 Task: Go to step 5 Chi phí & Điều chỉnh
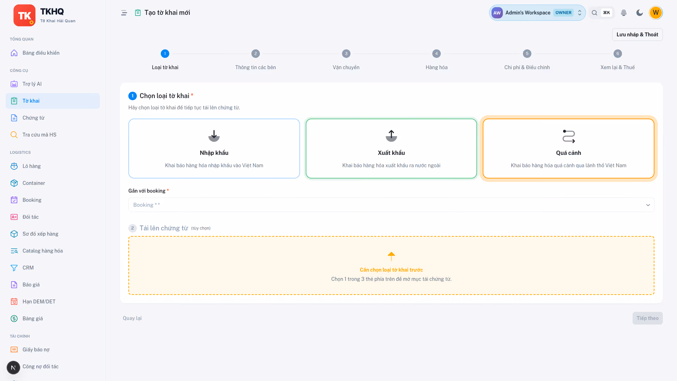click(x=527, y=60)
